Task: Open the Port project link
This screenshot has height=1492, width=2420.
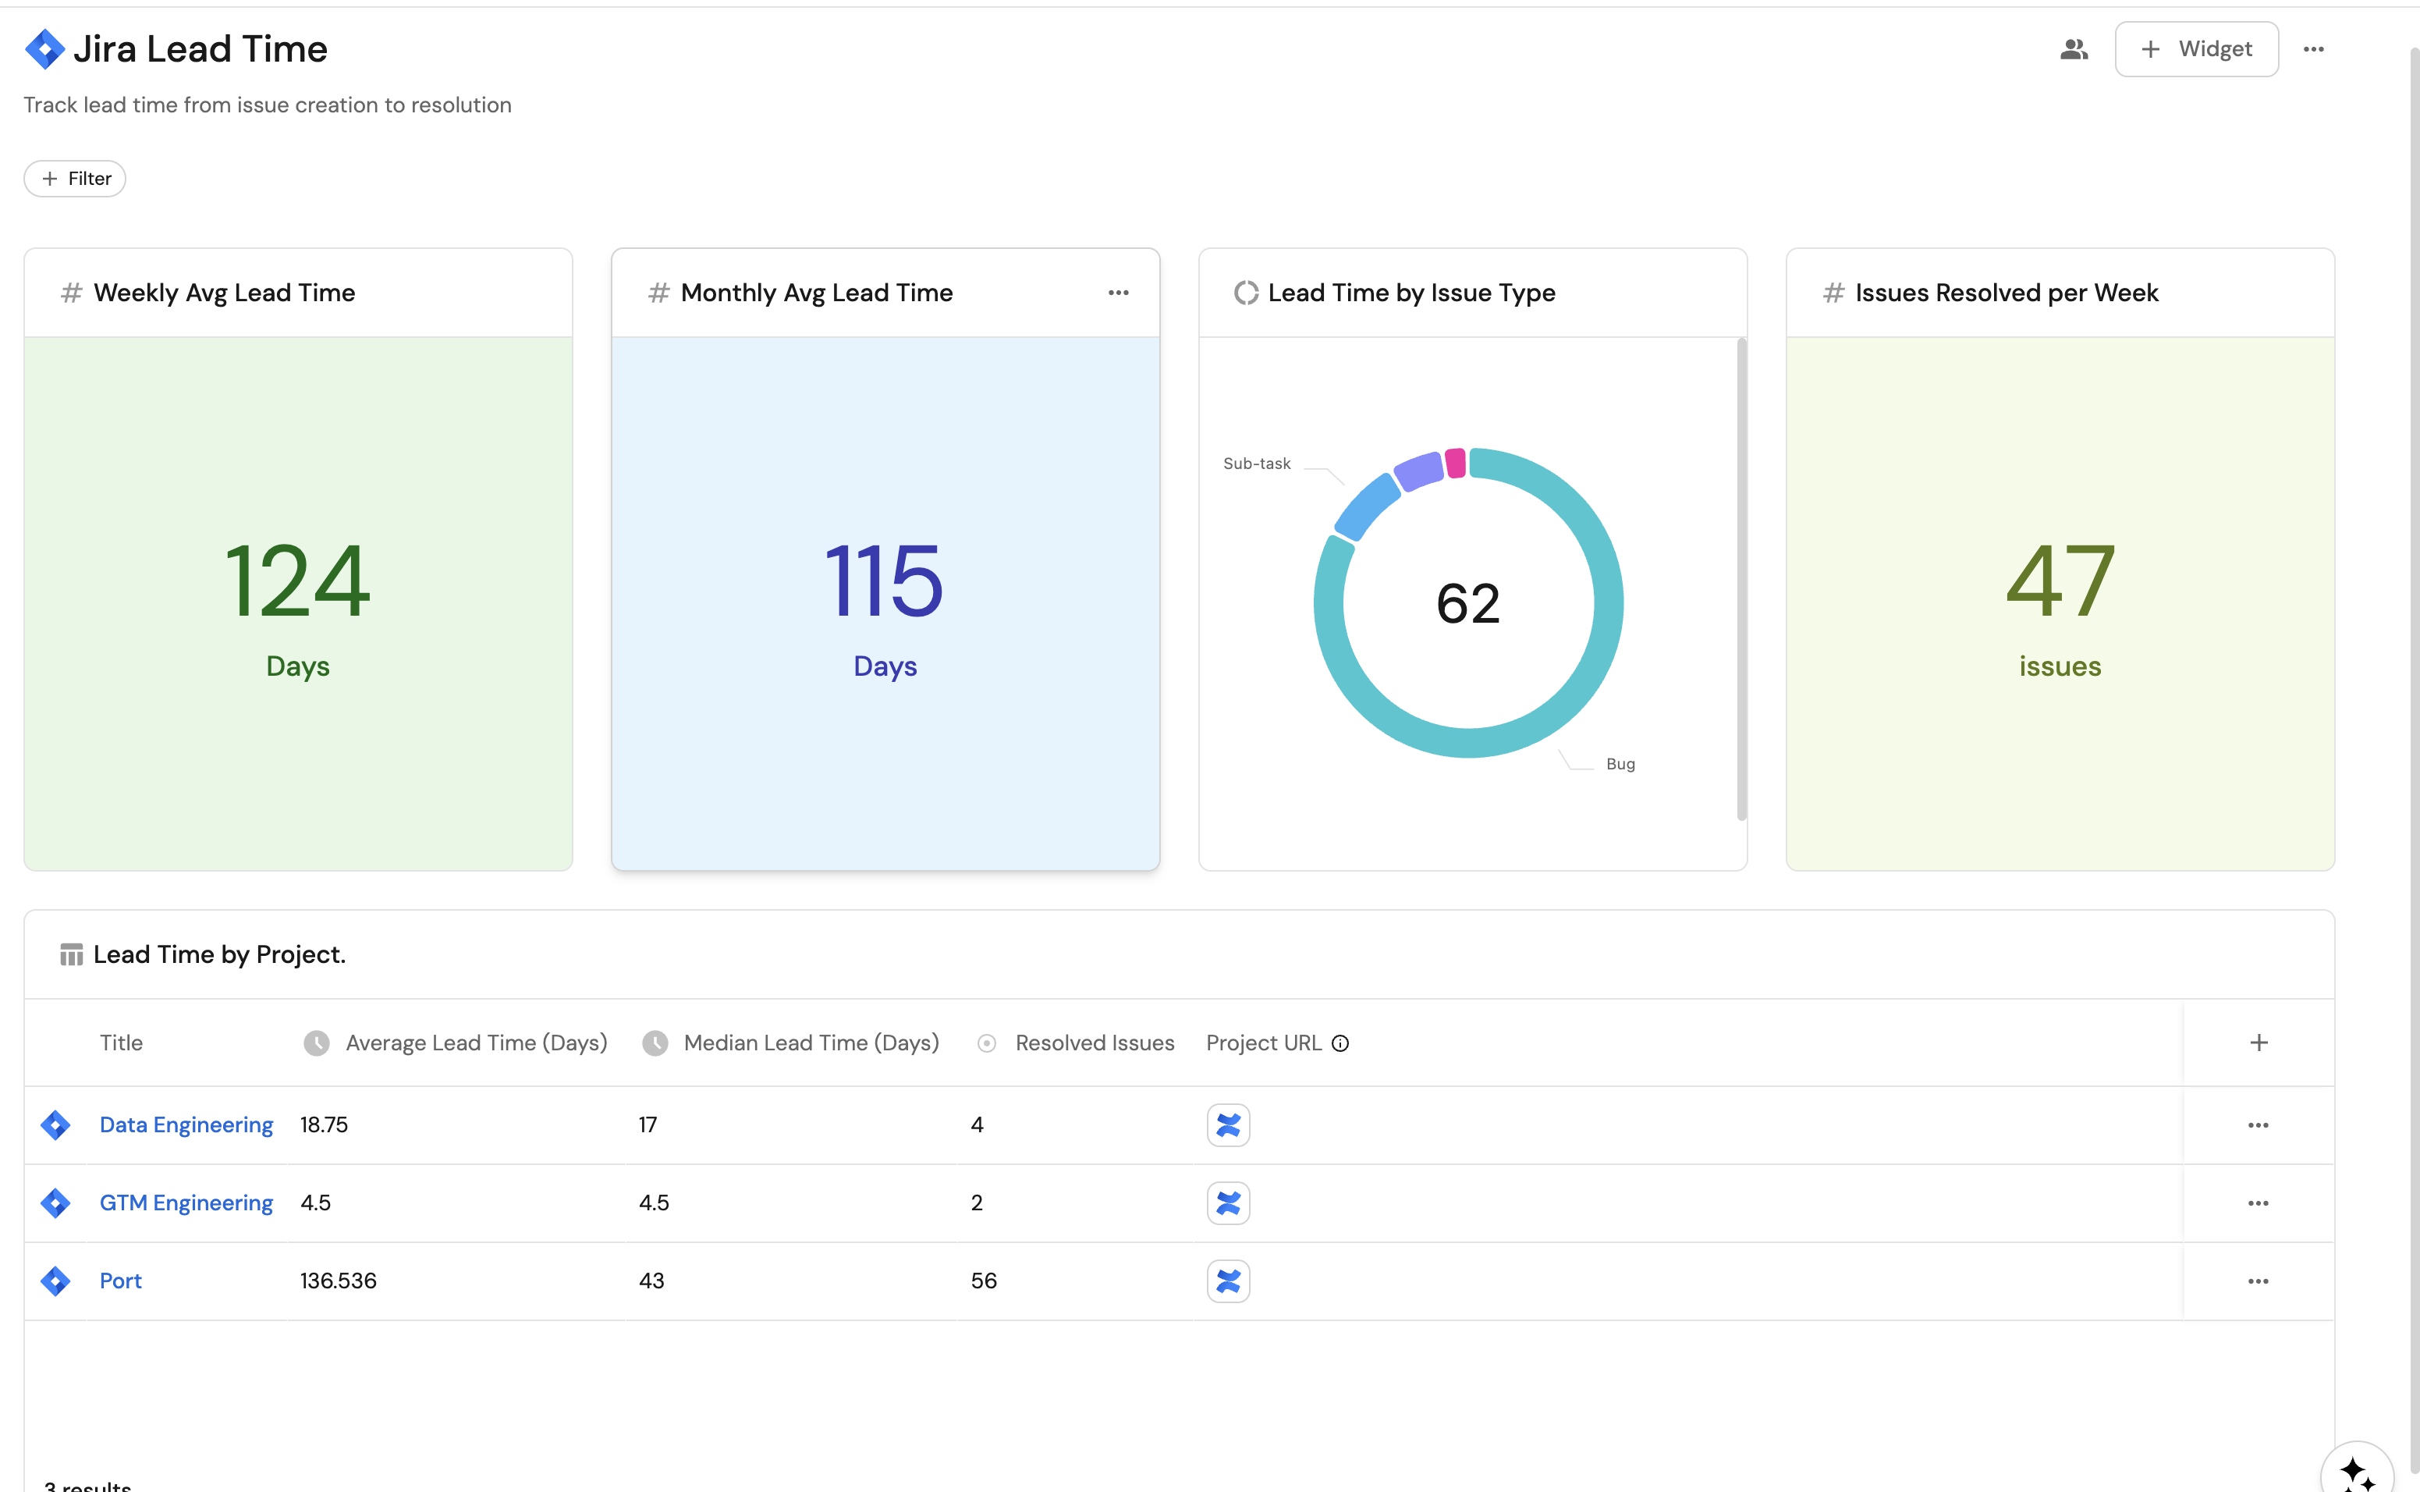Action: [x=120, y=1281]
